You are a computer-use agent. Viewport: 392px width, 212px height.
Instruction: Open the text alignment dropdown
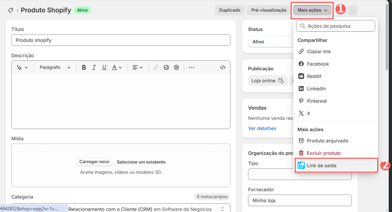(x=137, y=67)
